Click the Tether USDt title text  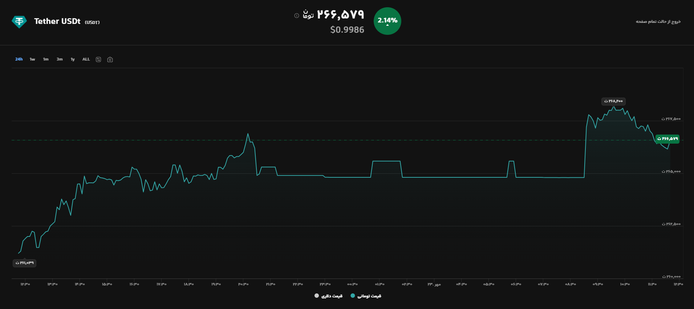[57, 21]
